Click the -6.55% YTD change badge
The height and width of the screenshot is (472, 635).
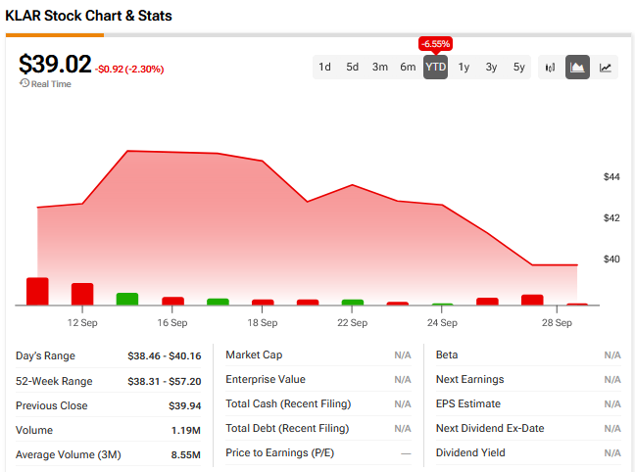435,44
